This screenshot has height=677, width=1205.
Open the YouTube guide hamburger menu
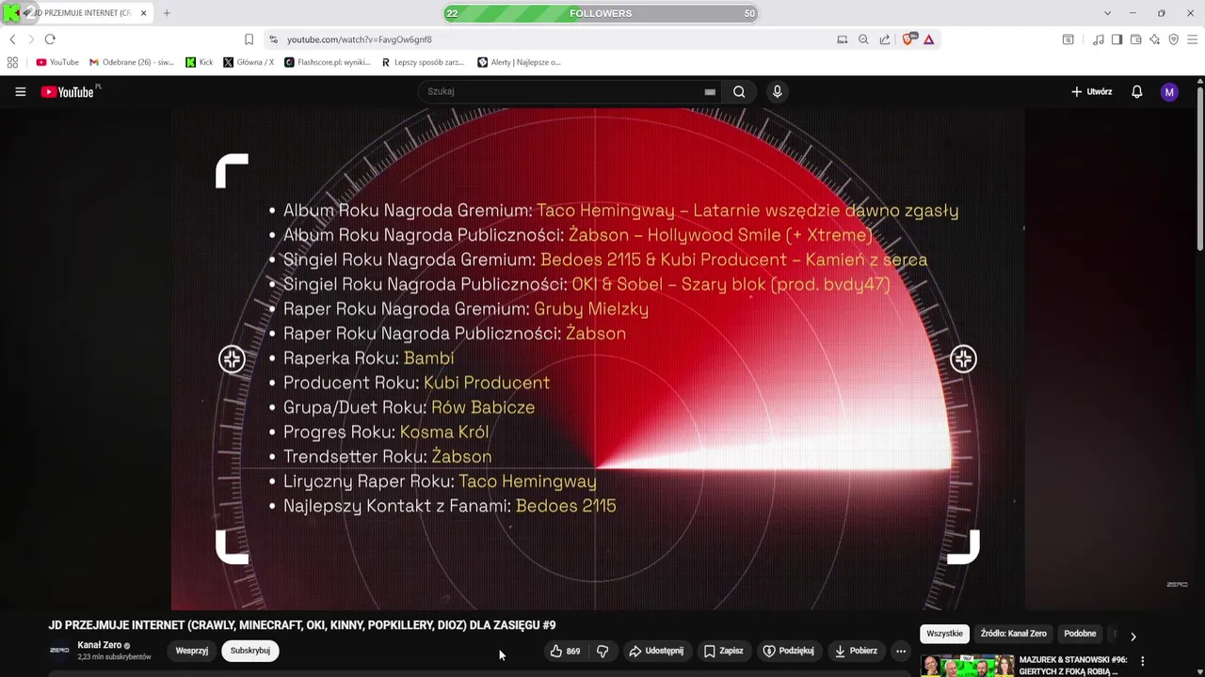click(x=20, y=91)
